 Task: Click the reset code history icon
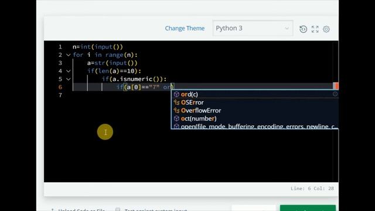point(304,29)
